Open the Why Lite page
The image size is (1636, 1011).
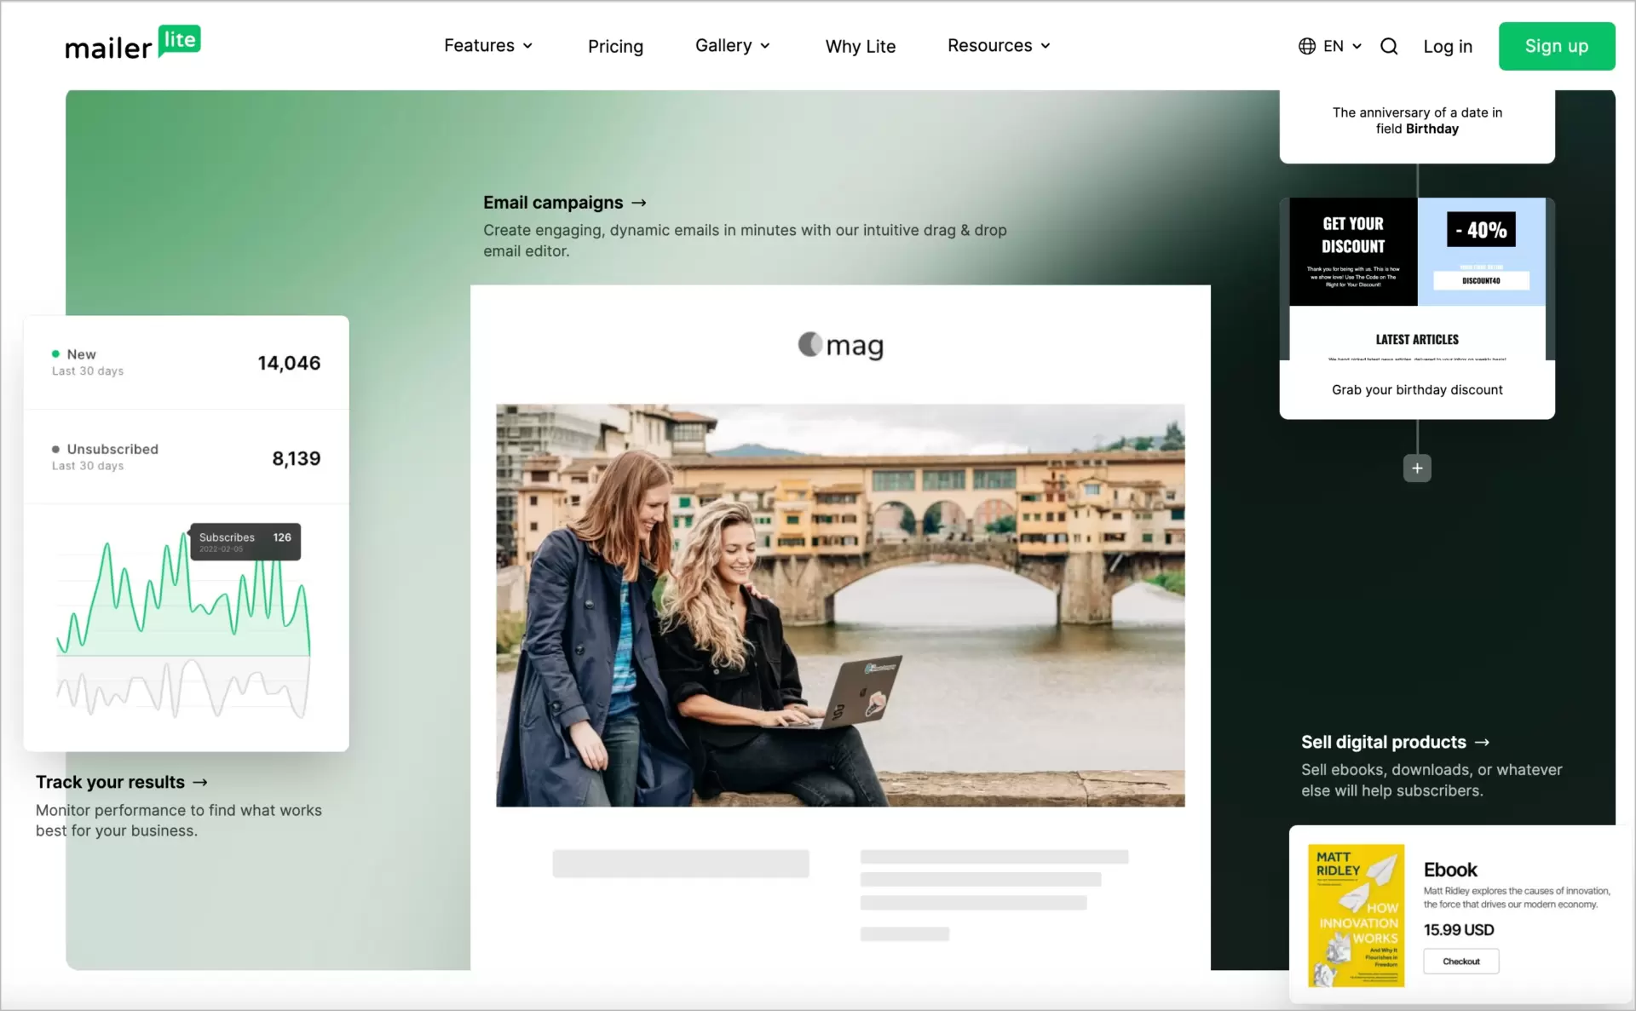point(860,46)
